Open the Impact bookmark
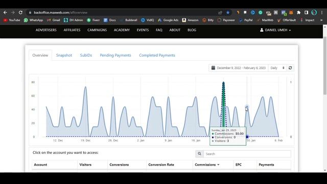The height and width of the screenshot is (184, 327). pos(307,20)
